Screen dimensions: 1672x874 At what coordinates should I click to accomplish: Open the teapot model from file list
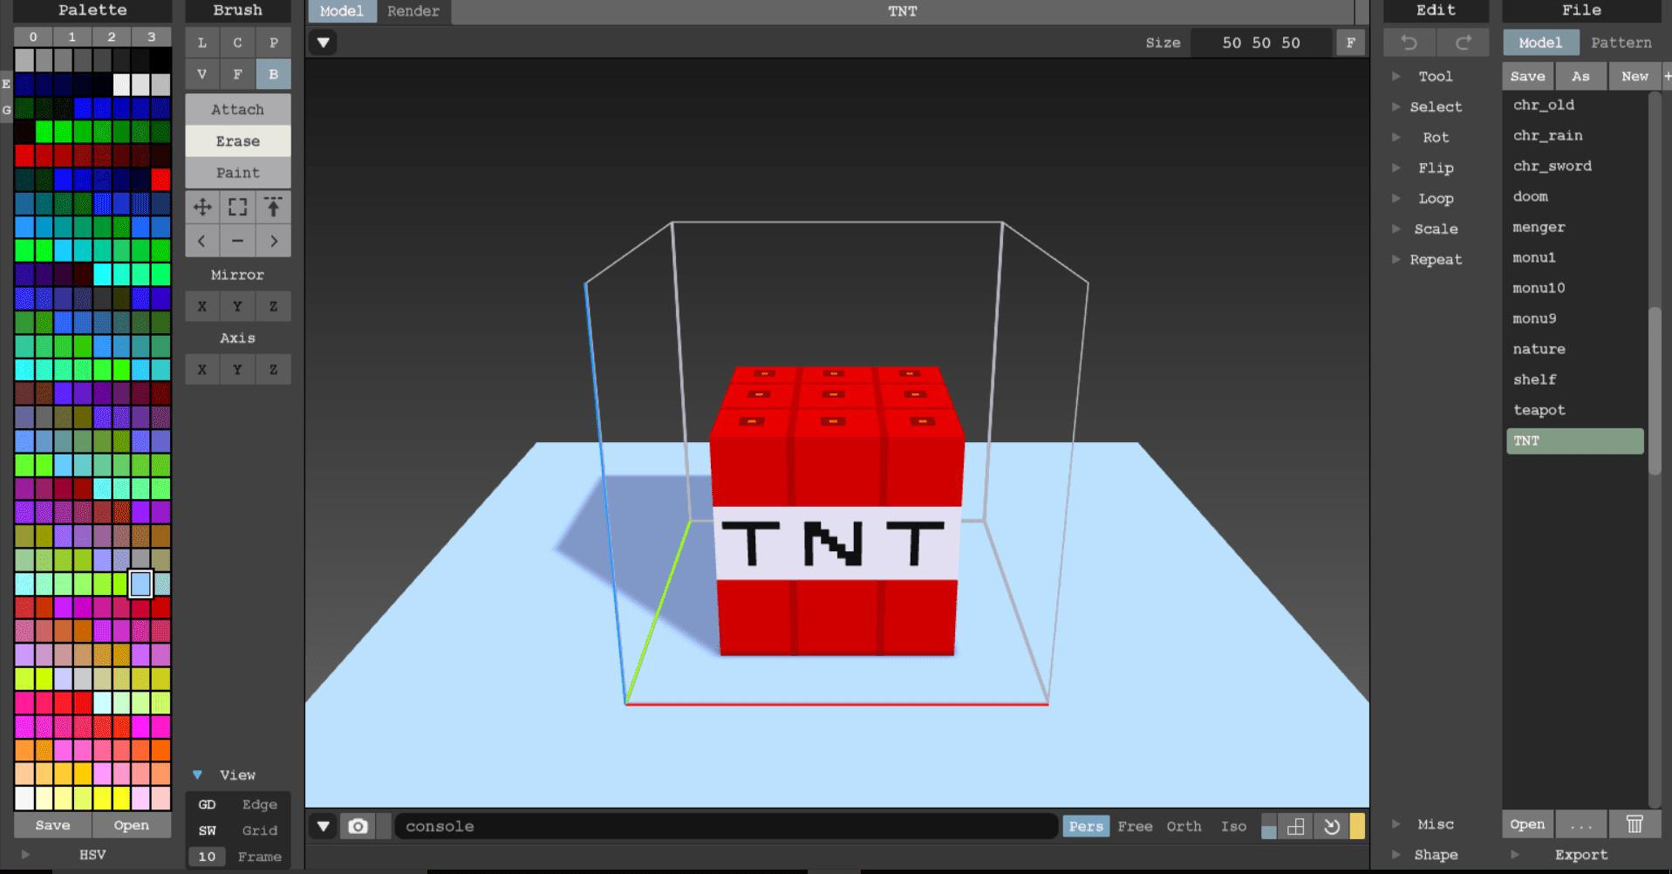pyautogui.click(x=1539, y=410)
